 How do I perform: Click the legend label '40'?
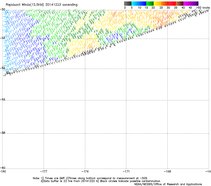click(183, 8)
